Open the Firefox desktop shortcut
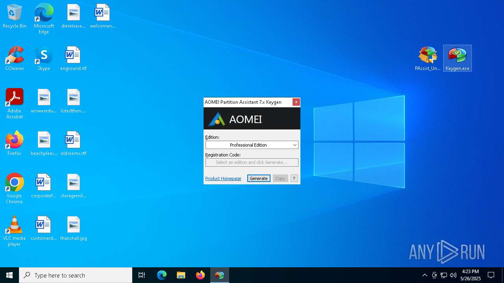 coord(15,144)
